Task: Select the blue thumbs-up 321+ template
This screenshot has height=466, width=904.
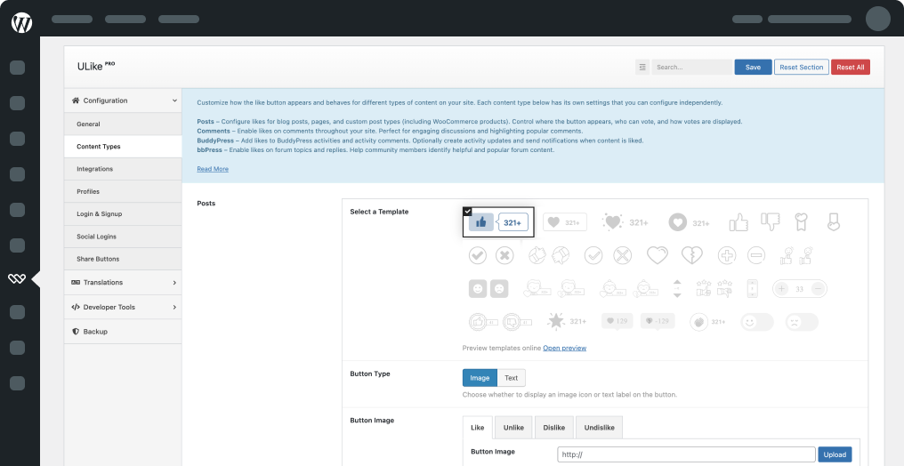Action: (x=498, y=222)
